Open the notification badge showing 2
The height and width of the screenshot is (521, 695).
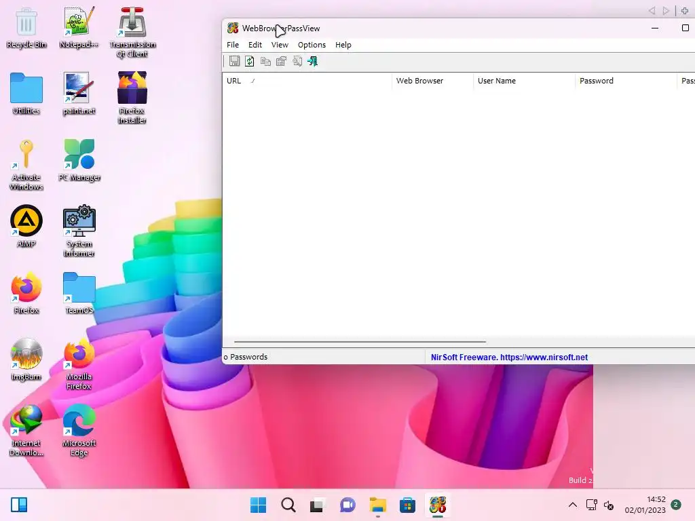pyautogui.click(x=675, y=504)
